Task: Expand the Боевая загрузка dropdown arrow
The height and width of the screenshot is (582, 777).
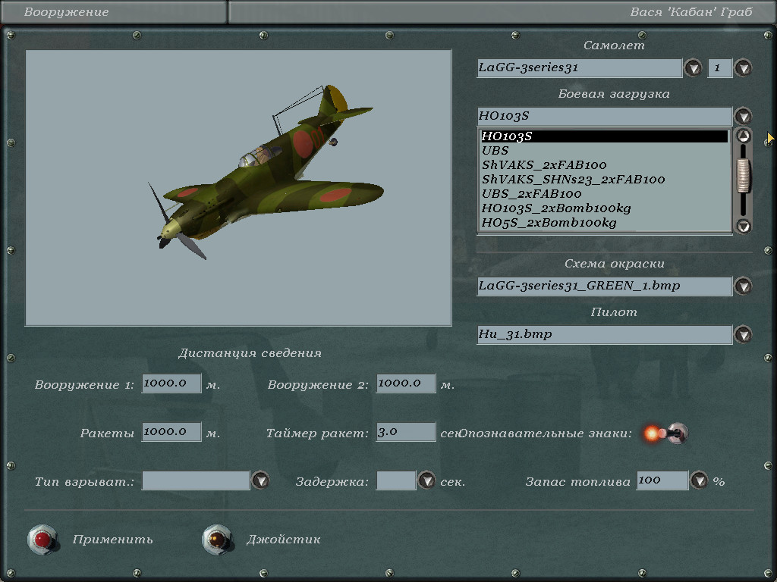Action: point(743,116)
